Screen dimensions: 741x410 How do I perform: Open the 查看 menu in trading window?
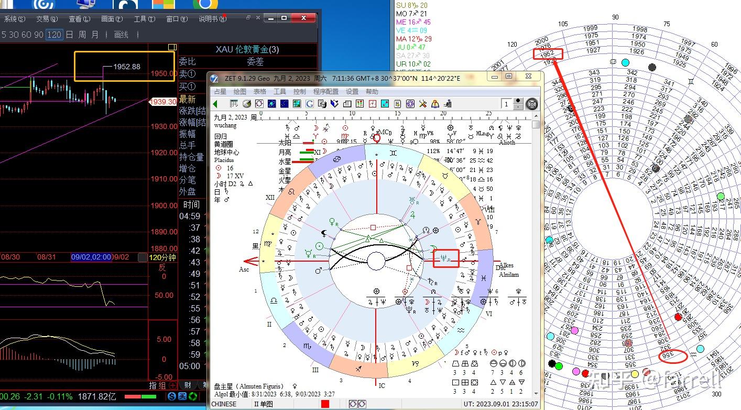[79, 19]
